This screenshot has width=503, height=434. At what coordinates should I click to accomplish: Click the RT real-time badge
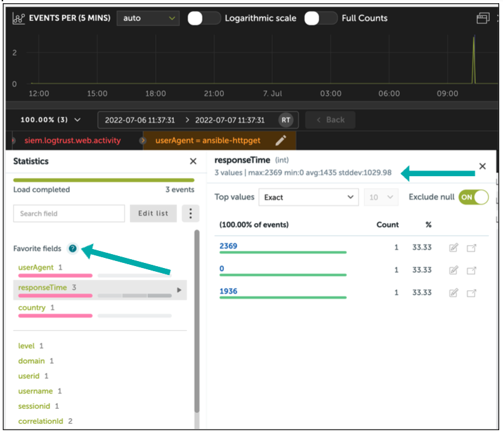coord(286,120)
